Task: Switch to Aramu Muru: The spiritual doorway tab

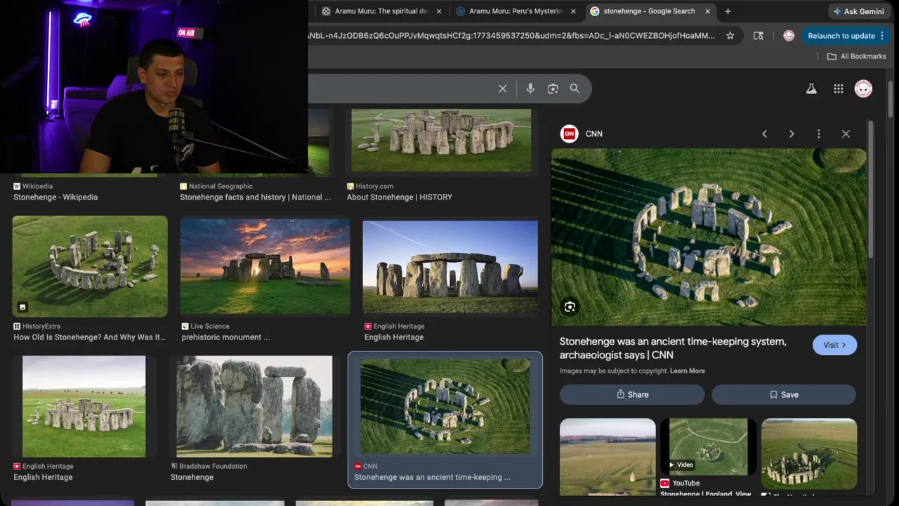Action: point(383,11)
